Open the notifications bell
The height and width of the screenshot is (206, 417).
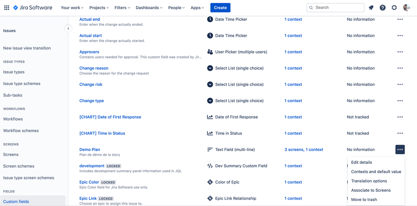pos(371,8)
